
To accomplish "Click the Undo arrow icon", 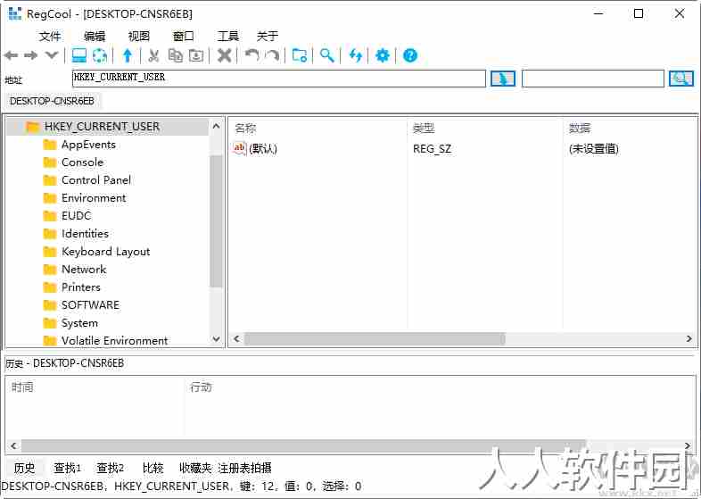I will tap(252, 55).
